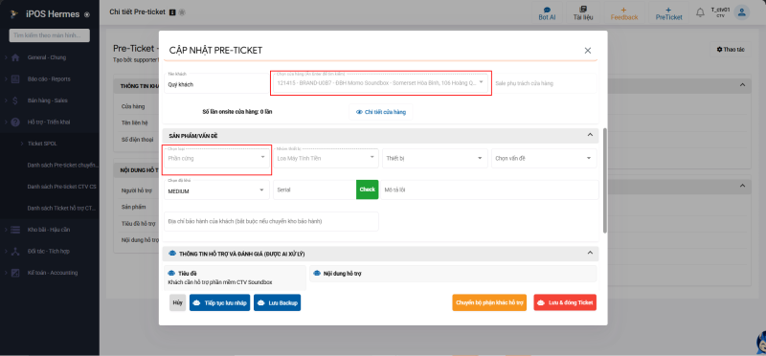The height and width of the screenshot is (356, 766).
Task: Click Chuyển bộ phận khác hỗ trợ
Action: click(x=489, y=302)
